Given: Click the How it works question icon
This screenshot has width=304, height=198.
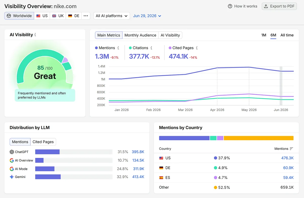Looking at the screenshot, I should tap(230, 6).
